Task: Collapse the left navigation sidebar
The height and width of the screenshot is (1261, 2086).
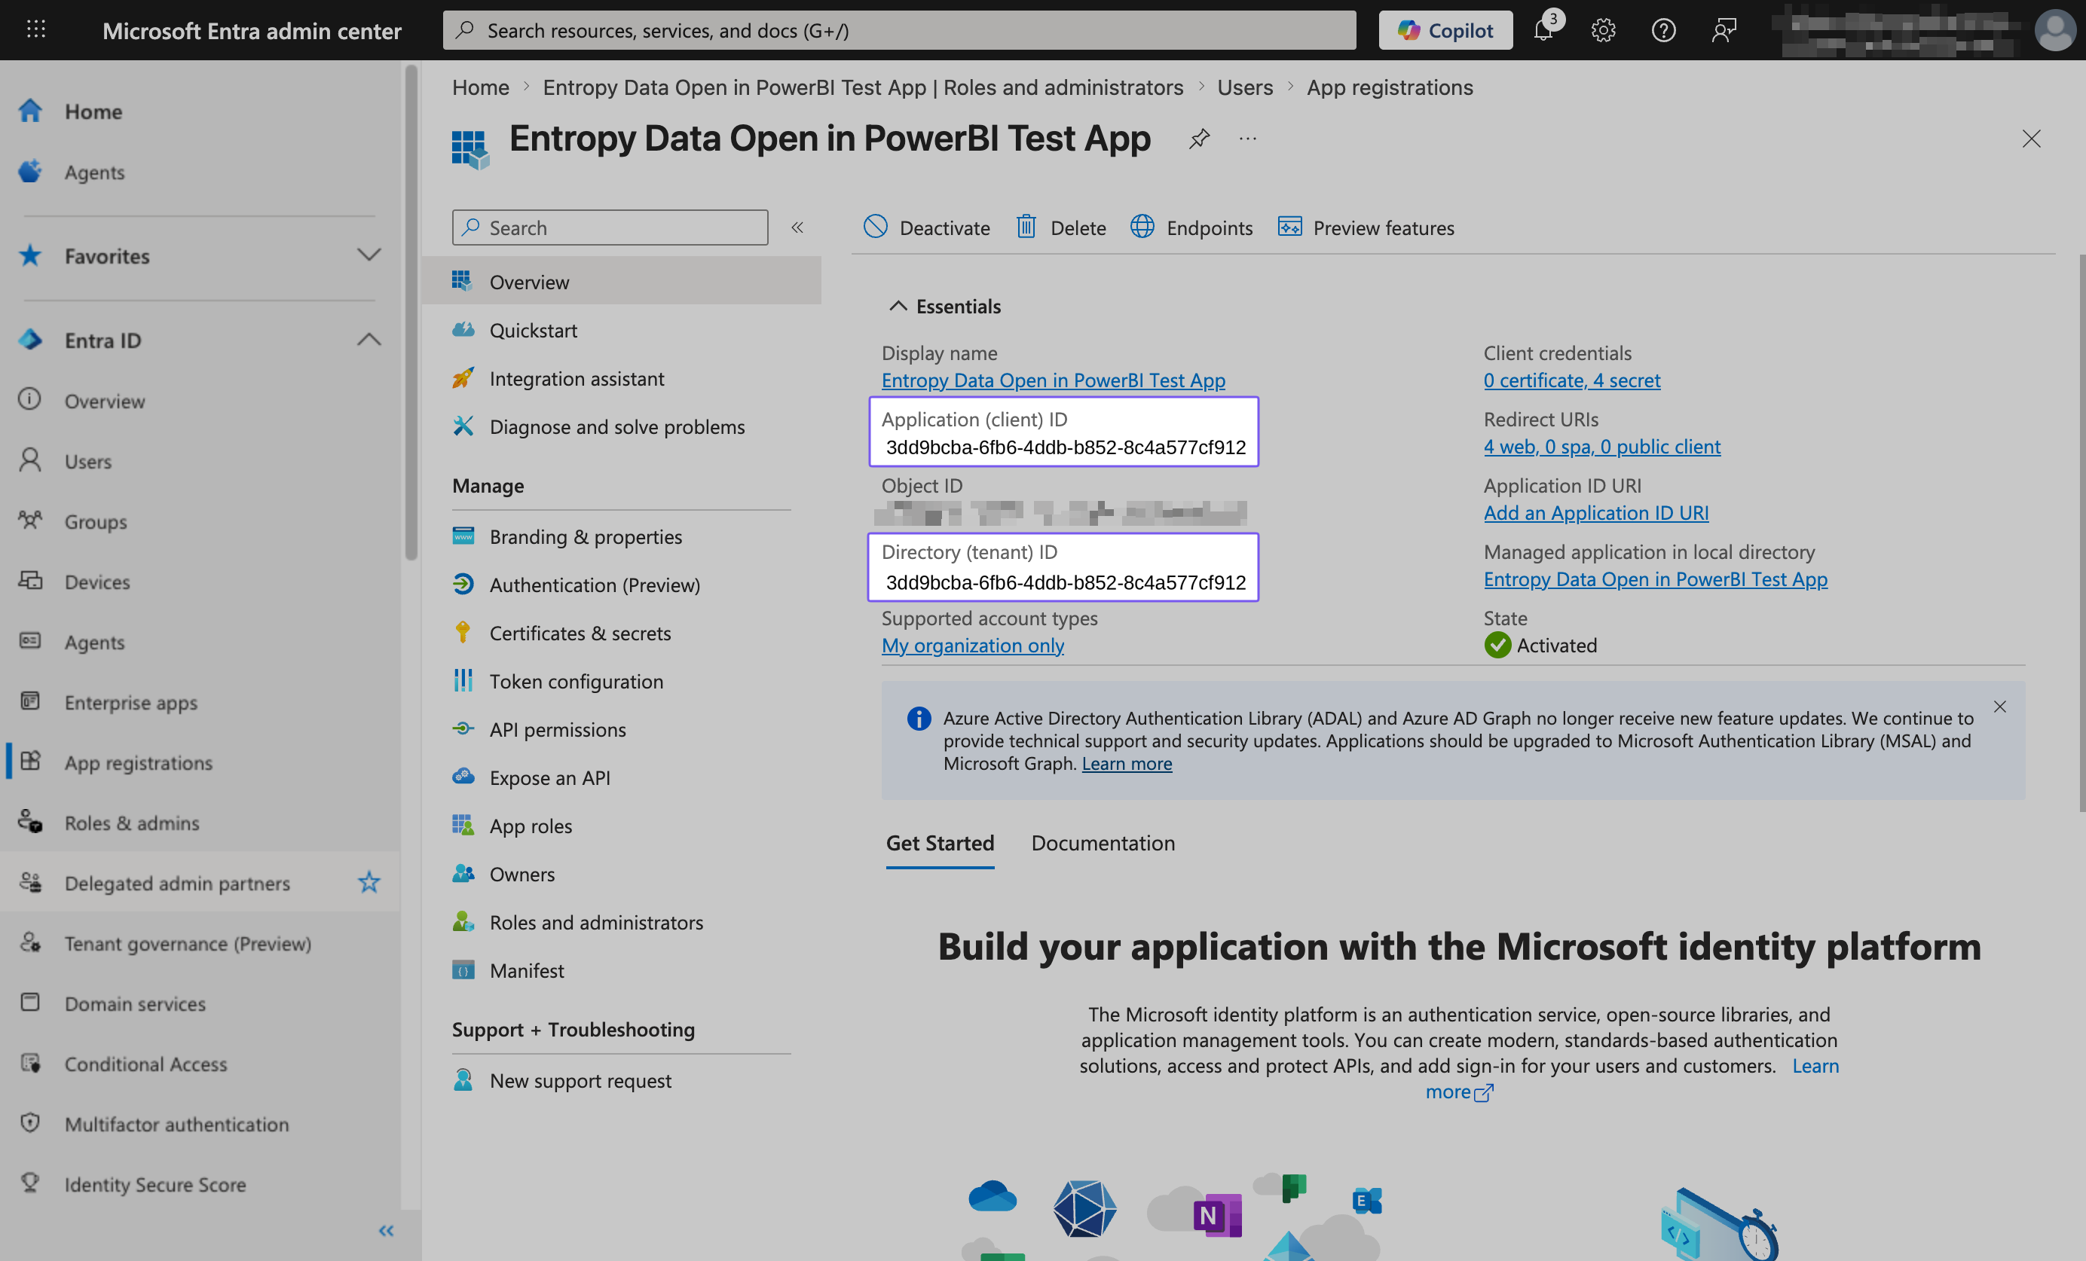Action: pos(386,1229)
